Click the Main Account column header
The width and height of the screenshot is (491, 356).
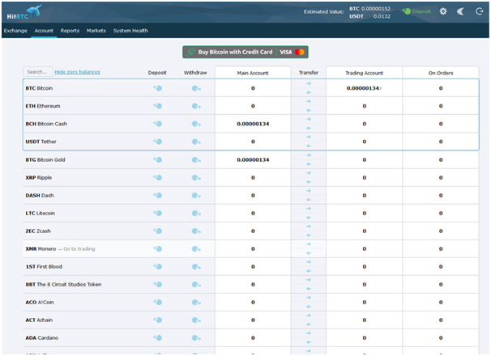tap(253, 73)
